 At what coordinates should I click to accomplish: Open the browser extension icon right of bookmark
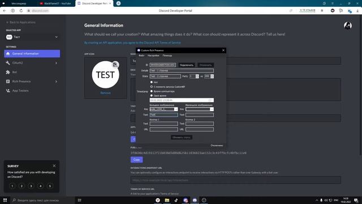(x=333, y=11)
